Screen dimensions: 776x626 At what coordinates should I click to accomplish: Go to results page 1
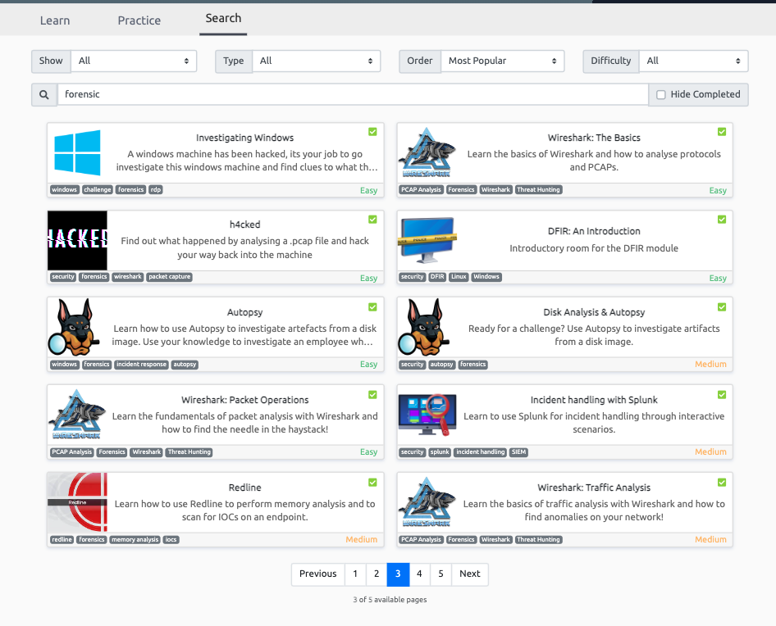tap(355, 574)
